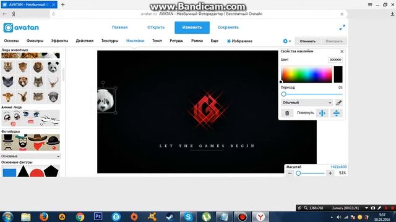Open the Аниме лица sticker pack
The image size is (396, 222).
tap(30, 118)
